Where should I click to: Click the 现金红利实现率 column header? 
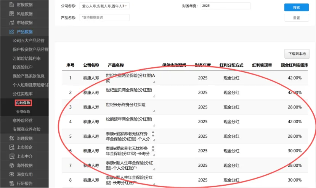pos(294,65)
